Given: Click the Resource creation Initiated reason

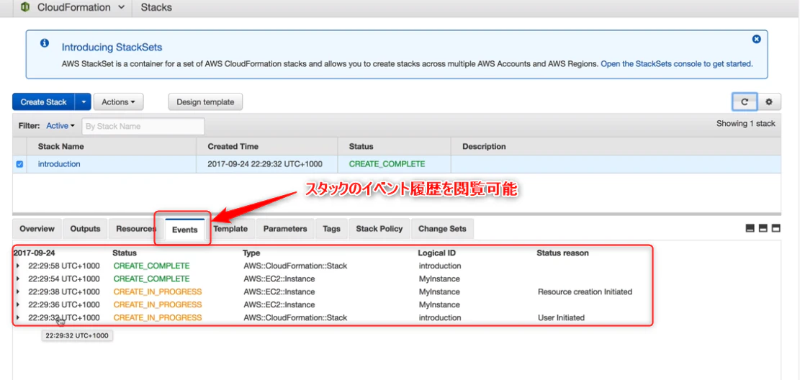Looking at the screenshot, I should [585, 291].
